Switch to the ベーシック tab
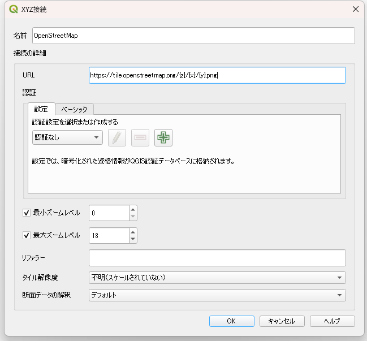Image resolution: width=367 pixels, height=341 pixels. (x=74, y=109)
